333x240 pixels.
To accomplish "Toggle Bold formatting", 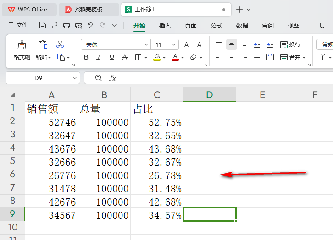I will [86, 57].
